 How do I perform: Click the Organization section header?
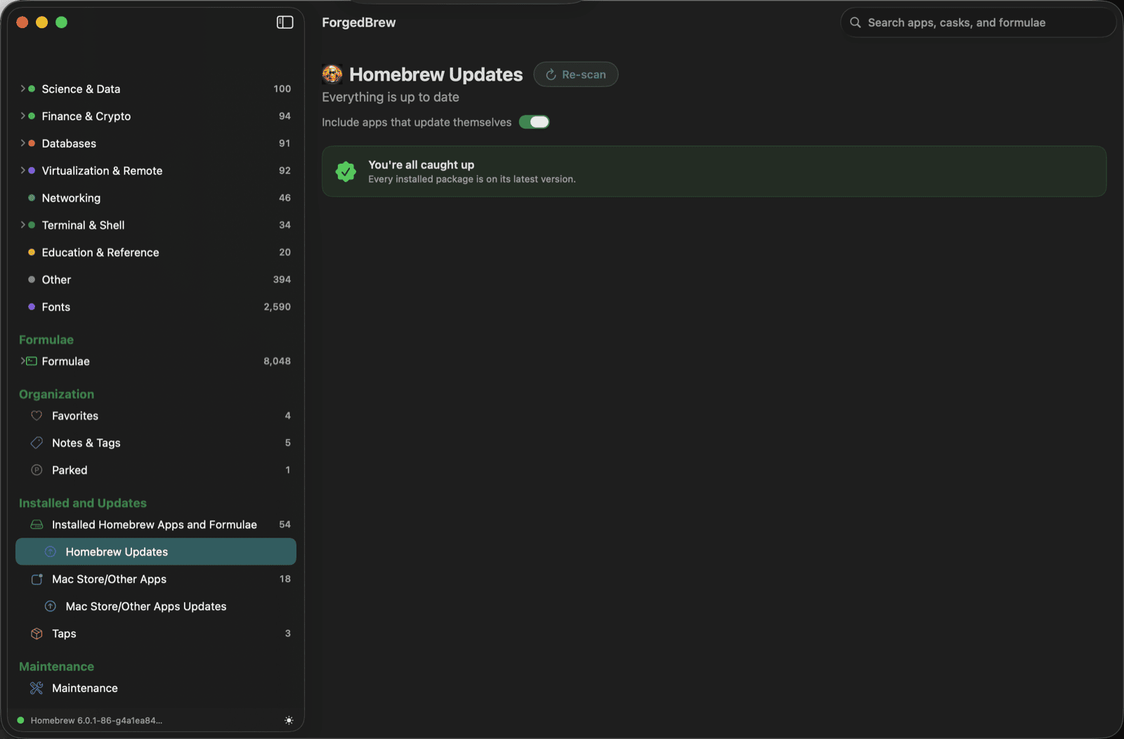[x=56, y=394]
